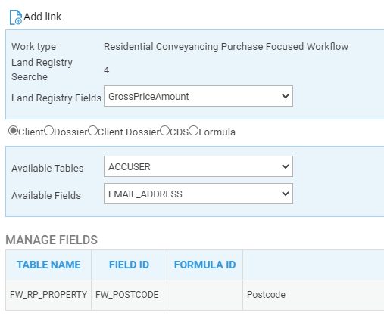Click the FW_POSTCODE field cell
Viewport: 384px width, 316px height.
129,295
